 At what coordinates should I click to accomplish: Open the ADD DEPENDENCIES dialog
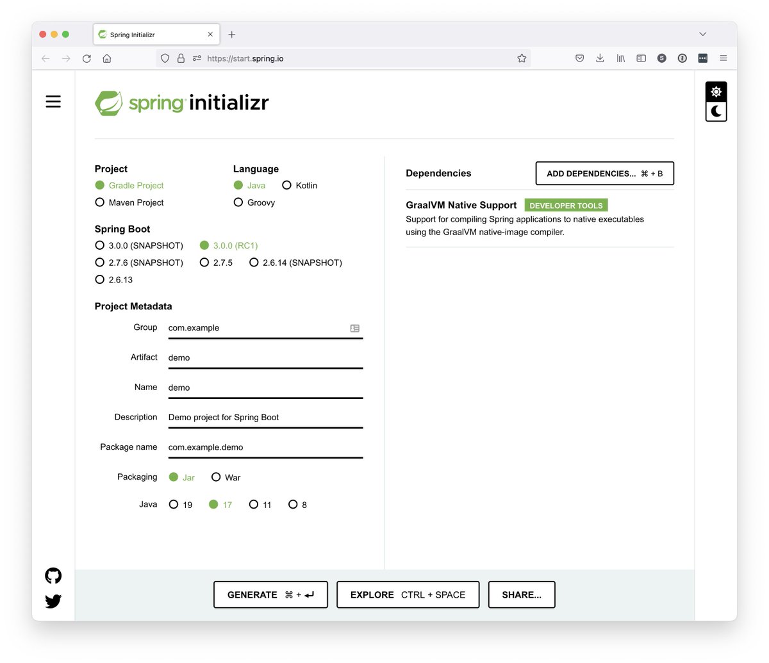[x=604, y=173]
